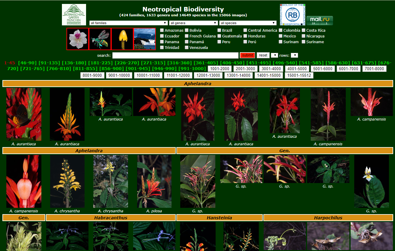
Task: Click the Hansteinia genus header
Action: pyautogui.click(x=220, y=217)
